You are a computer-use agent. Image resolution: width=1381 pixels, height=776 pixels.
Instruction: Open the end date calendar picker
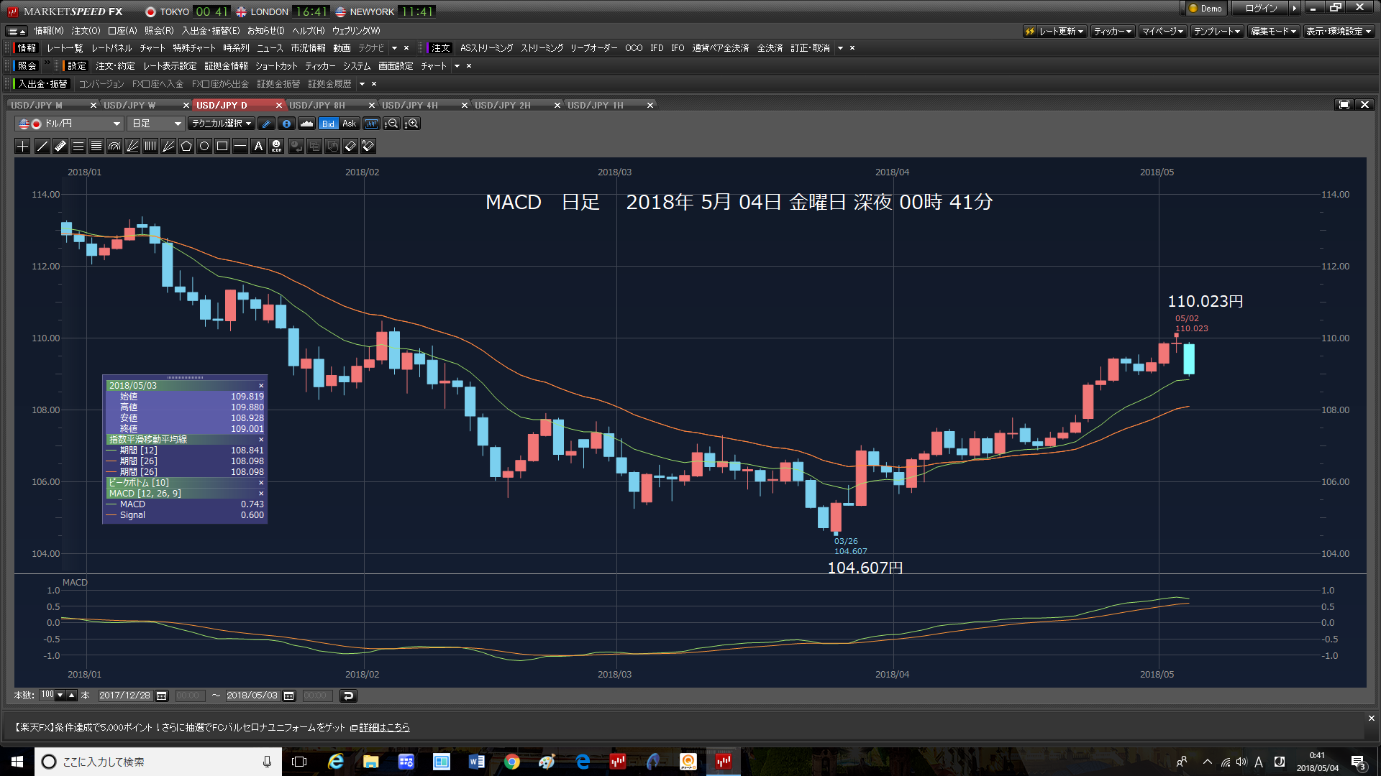[x=289, y=696]
